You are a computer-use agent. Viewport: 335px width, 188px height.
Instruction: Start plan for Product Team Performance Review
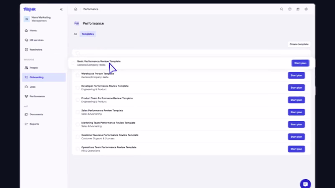(296, 100)
